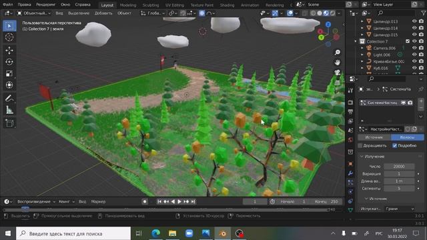427x240 pixels.
Task: Open the Правка menu
Action: tap(24, 5)
